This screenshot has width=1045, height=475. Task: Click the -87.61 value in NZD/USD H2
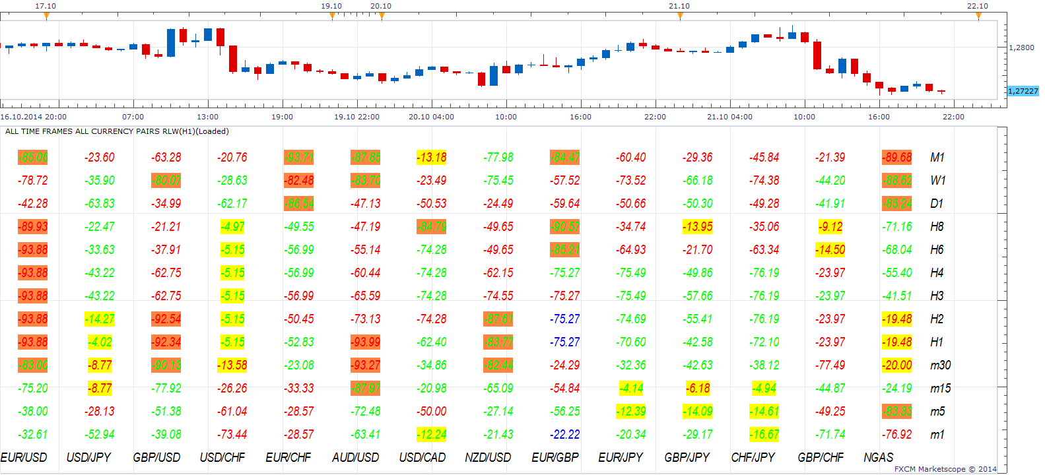498,319
